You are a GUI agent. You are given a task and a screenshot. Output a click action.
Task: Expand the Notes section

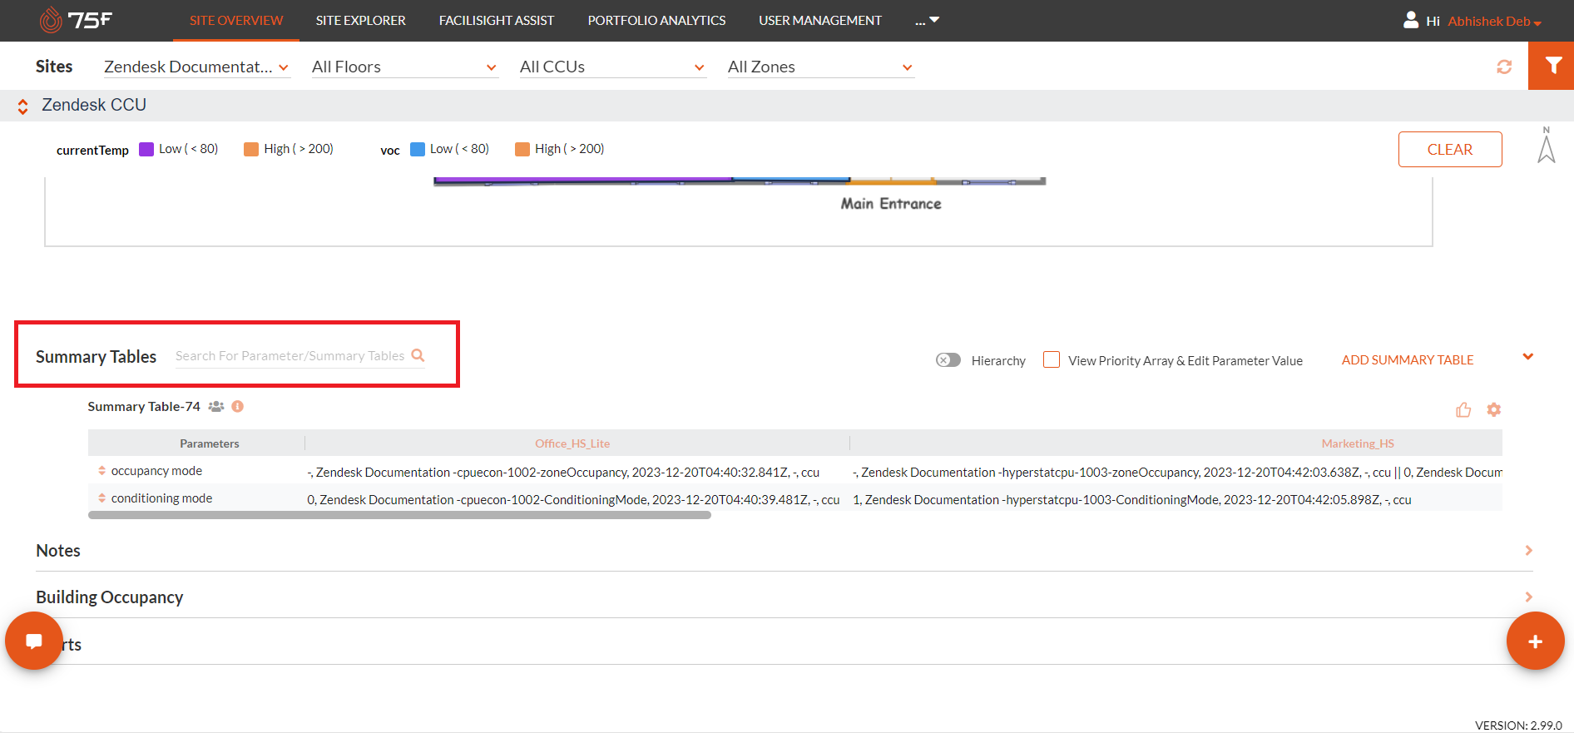[1528, 550]
